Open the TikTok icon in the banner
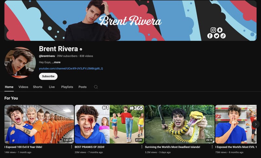 click(x=223, y=36)
